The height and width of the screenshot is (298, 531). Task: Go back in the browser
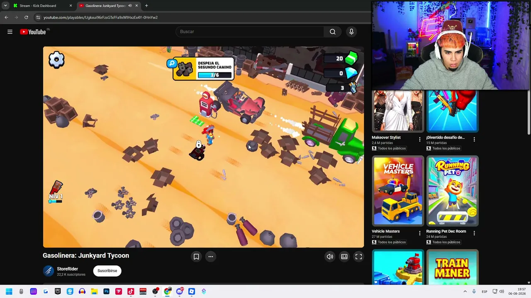pyautogui.click(x=6, y=17)
